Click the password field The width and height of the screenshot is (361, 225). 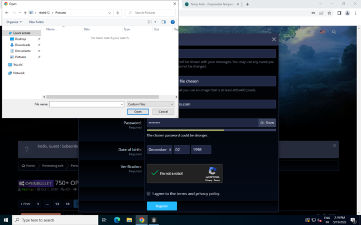(203, 123)
